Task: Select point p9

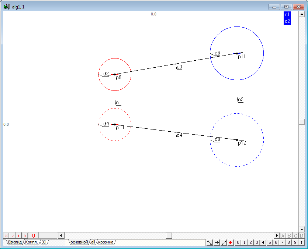Action: pyautogui.click(x=115, y=74)
